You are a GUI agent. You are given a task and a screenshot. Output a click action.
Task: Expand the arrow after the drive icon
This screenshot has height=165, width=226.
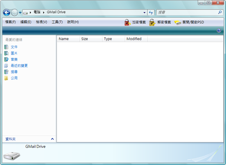tap(31, 13)
